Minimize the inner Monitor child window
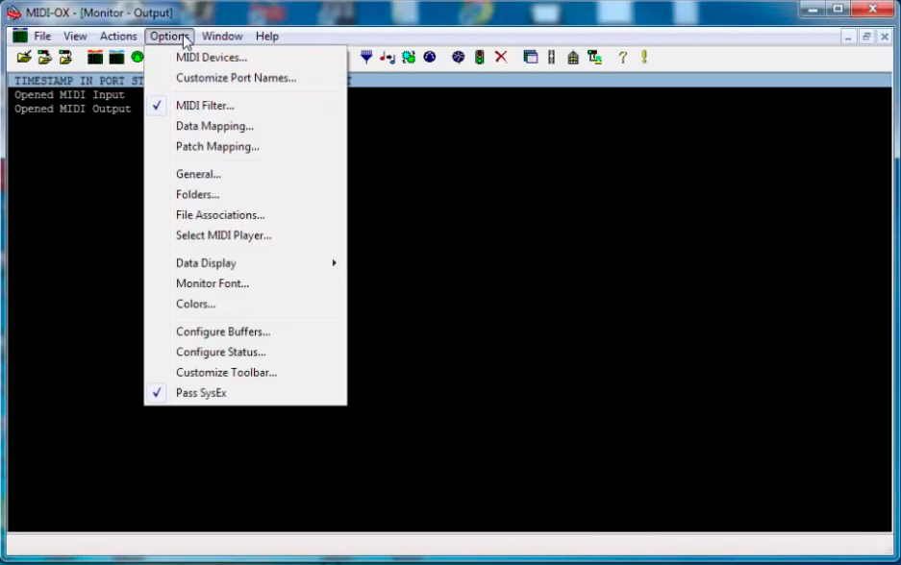 click(x=848, y=37)
